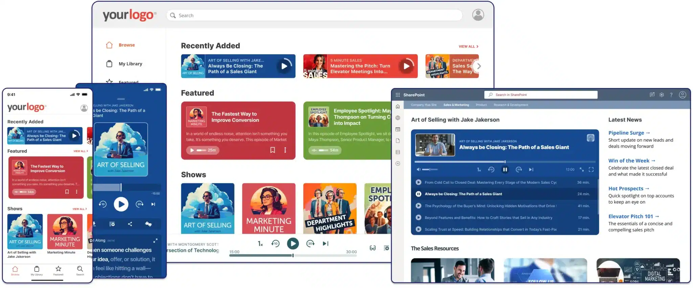
Task: Open the My Library tab in phone bottom bar
Action: point(37,271)
